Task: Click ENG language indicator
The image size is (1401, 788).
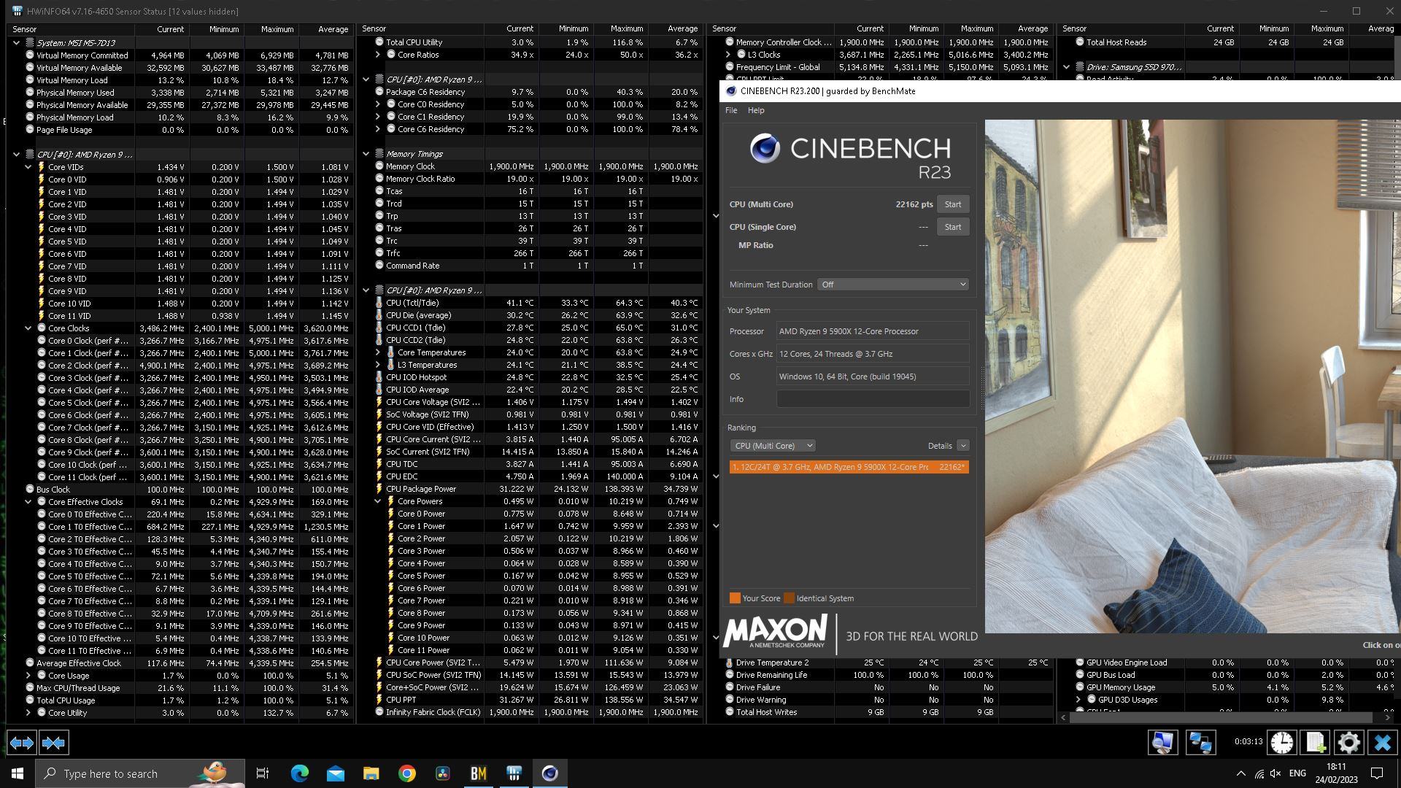Action: pos(1297,773)
